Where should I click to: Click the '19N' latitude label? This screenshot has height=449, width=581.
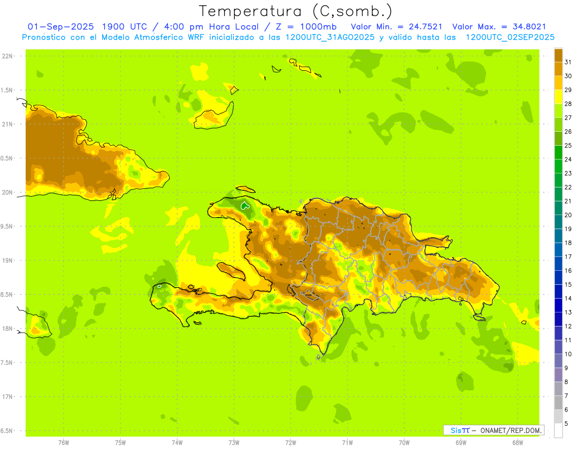click(8, 261)
